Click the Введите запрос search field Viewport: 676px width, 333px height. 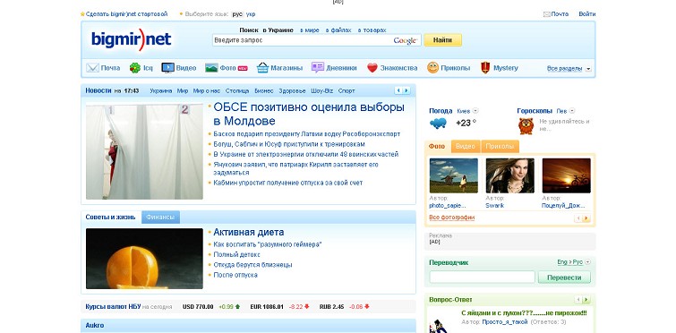pyautogui.click(x=302, y=40)
